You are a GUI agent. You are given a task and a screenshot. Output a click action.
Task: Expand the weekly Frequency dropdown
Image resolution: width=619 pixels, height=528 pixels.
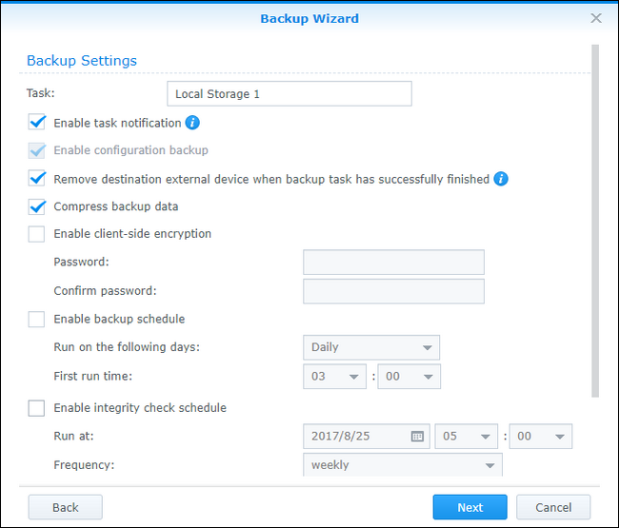click(x=403, y=465)
